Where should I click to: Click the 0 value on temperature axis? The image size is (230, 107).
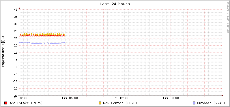16,67
